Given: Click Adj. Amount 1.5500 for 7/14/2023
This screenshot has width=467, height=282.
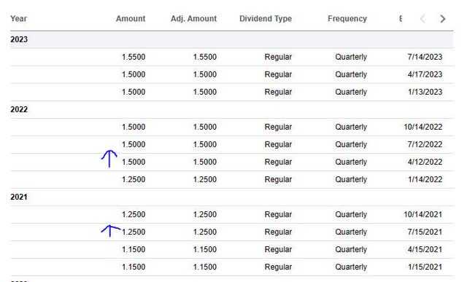Looking at the screenshot, I should pyautogui.click(x=205, y=57).
